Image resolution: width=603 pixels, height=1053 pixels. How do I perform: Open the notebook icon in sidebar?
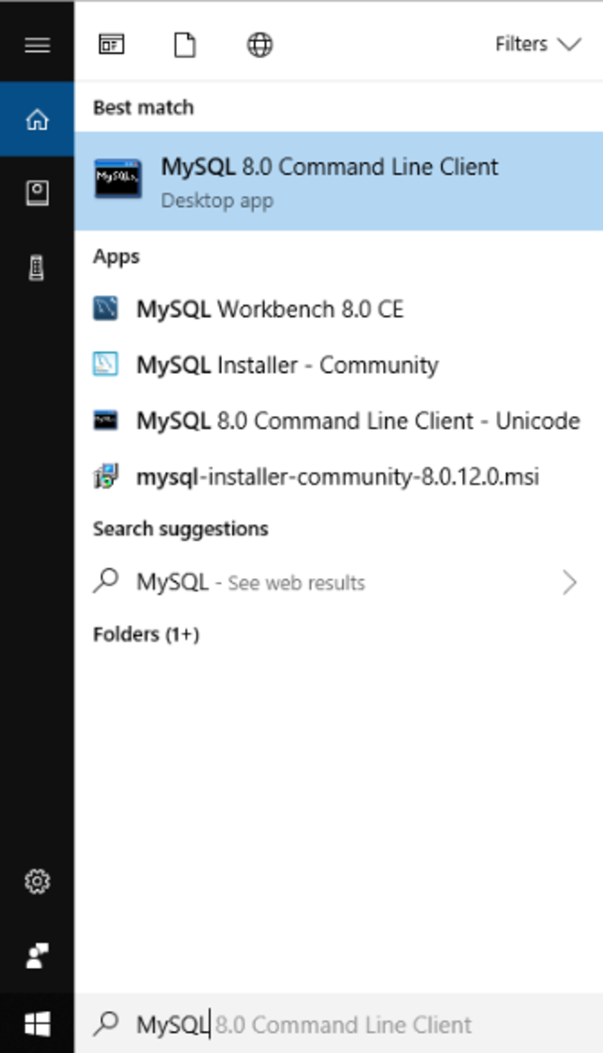37,194
